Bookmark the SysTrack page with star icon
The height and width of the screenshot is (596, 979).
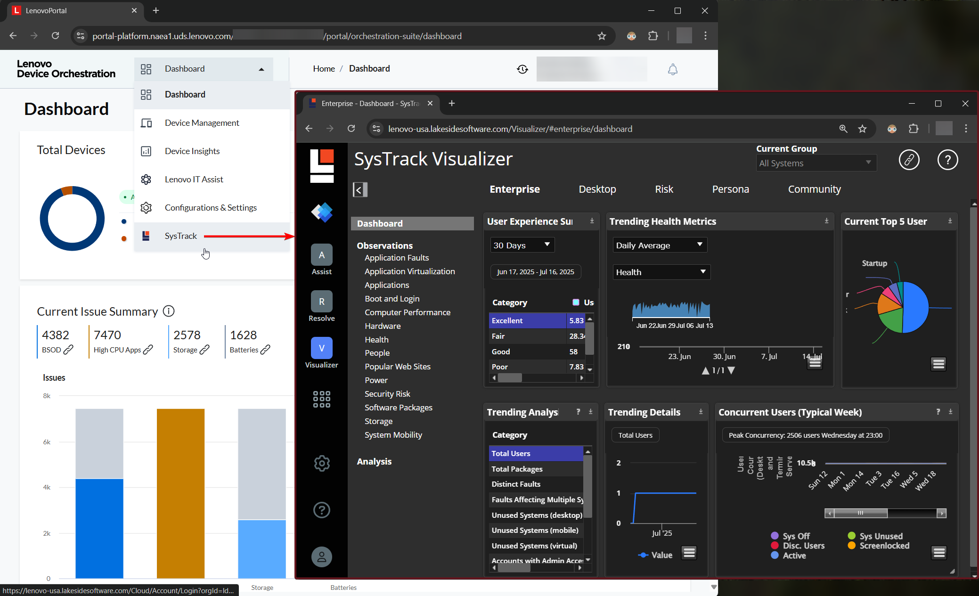862,129
